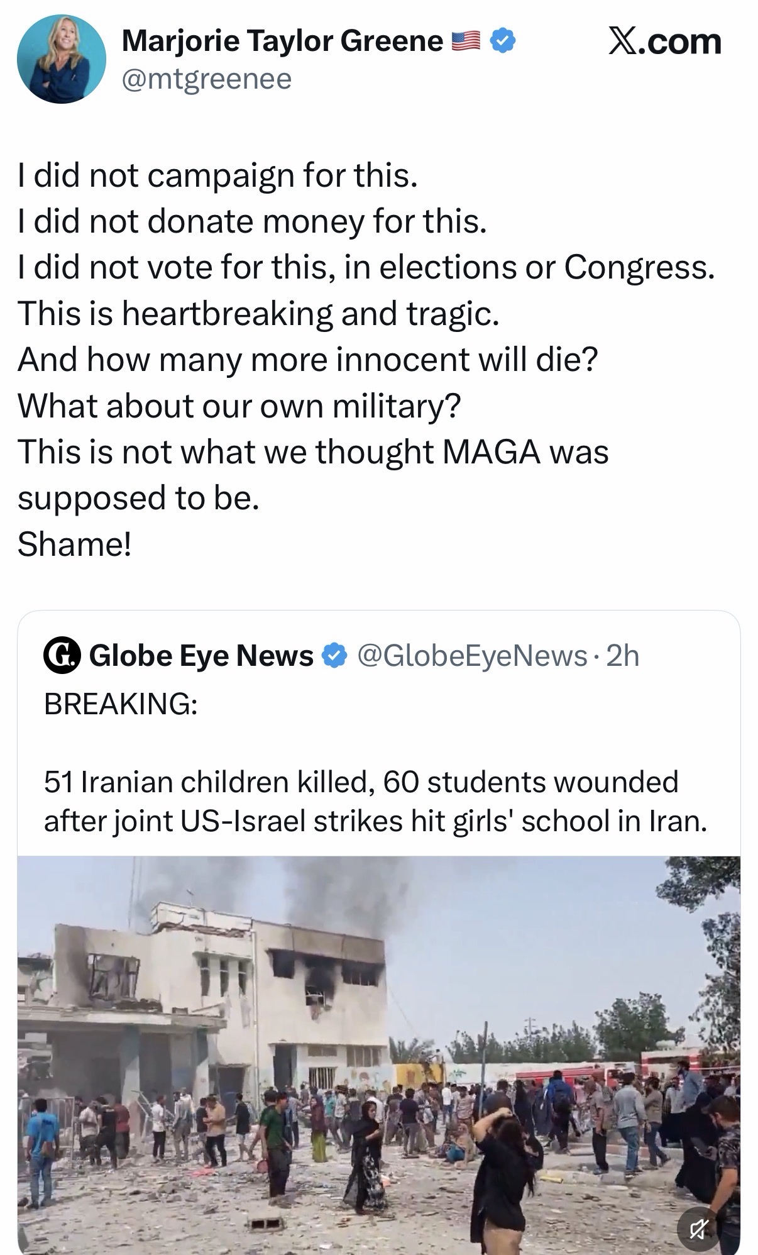The width and height of the screenshot is (758, 1255).
Task: Open Marjorie Taylor Greene's profile picture
Action: click(x=61, y=58)
